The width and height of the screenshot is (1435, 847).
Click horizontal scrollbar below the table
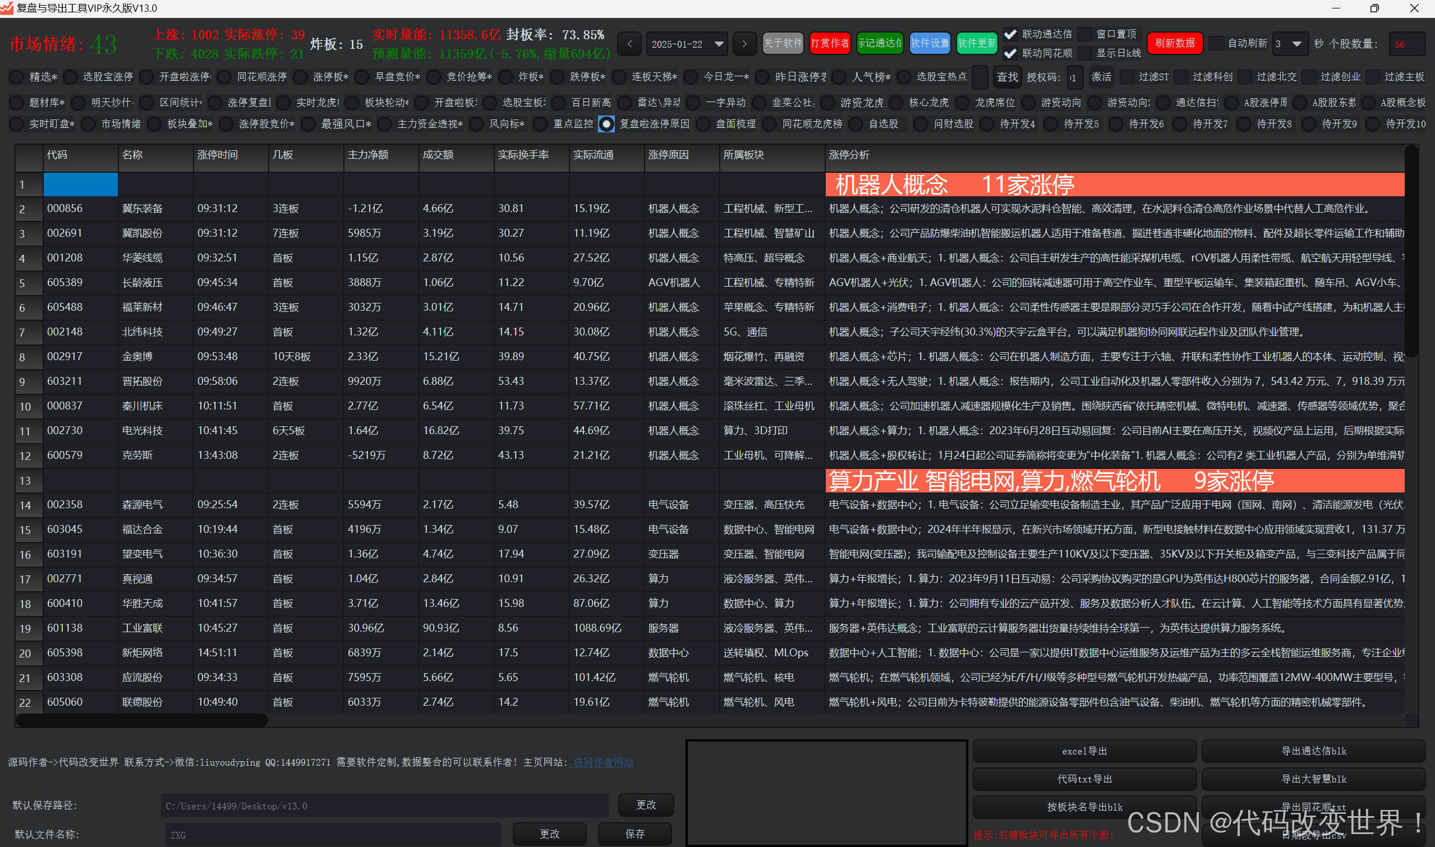coord(141,720)
